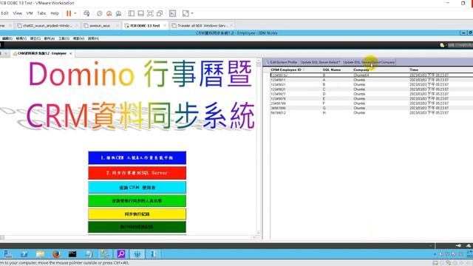
Task: Click the Send Ctrl+Alt+Del icon in VMware toolbar
Action: click(x=86, y=13)
